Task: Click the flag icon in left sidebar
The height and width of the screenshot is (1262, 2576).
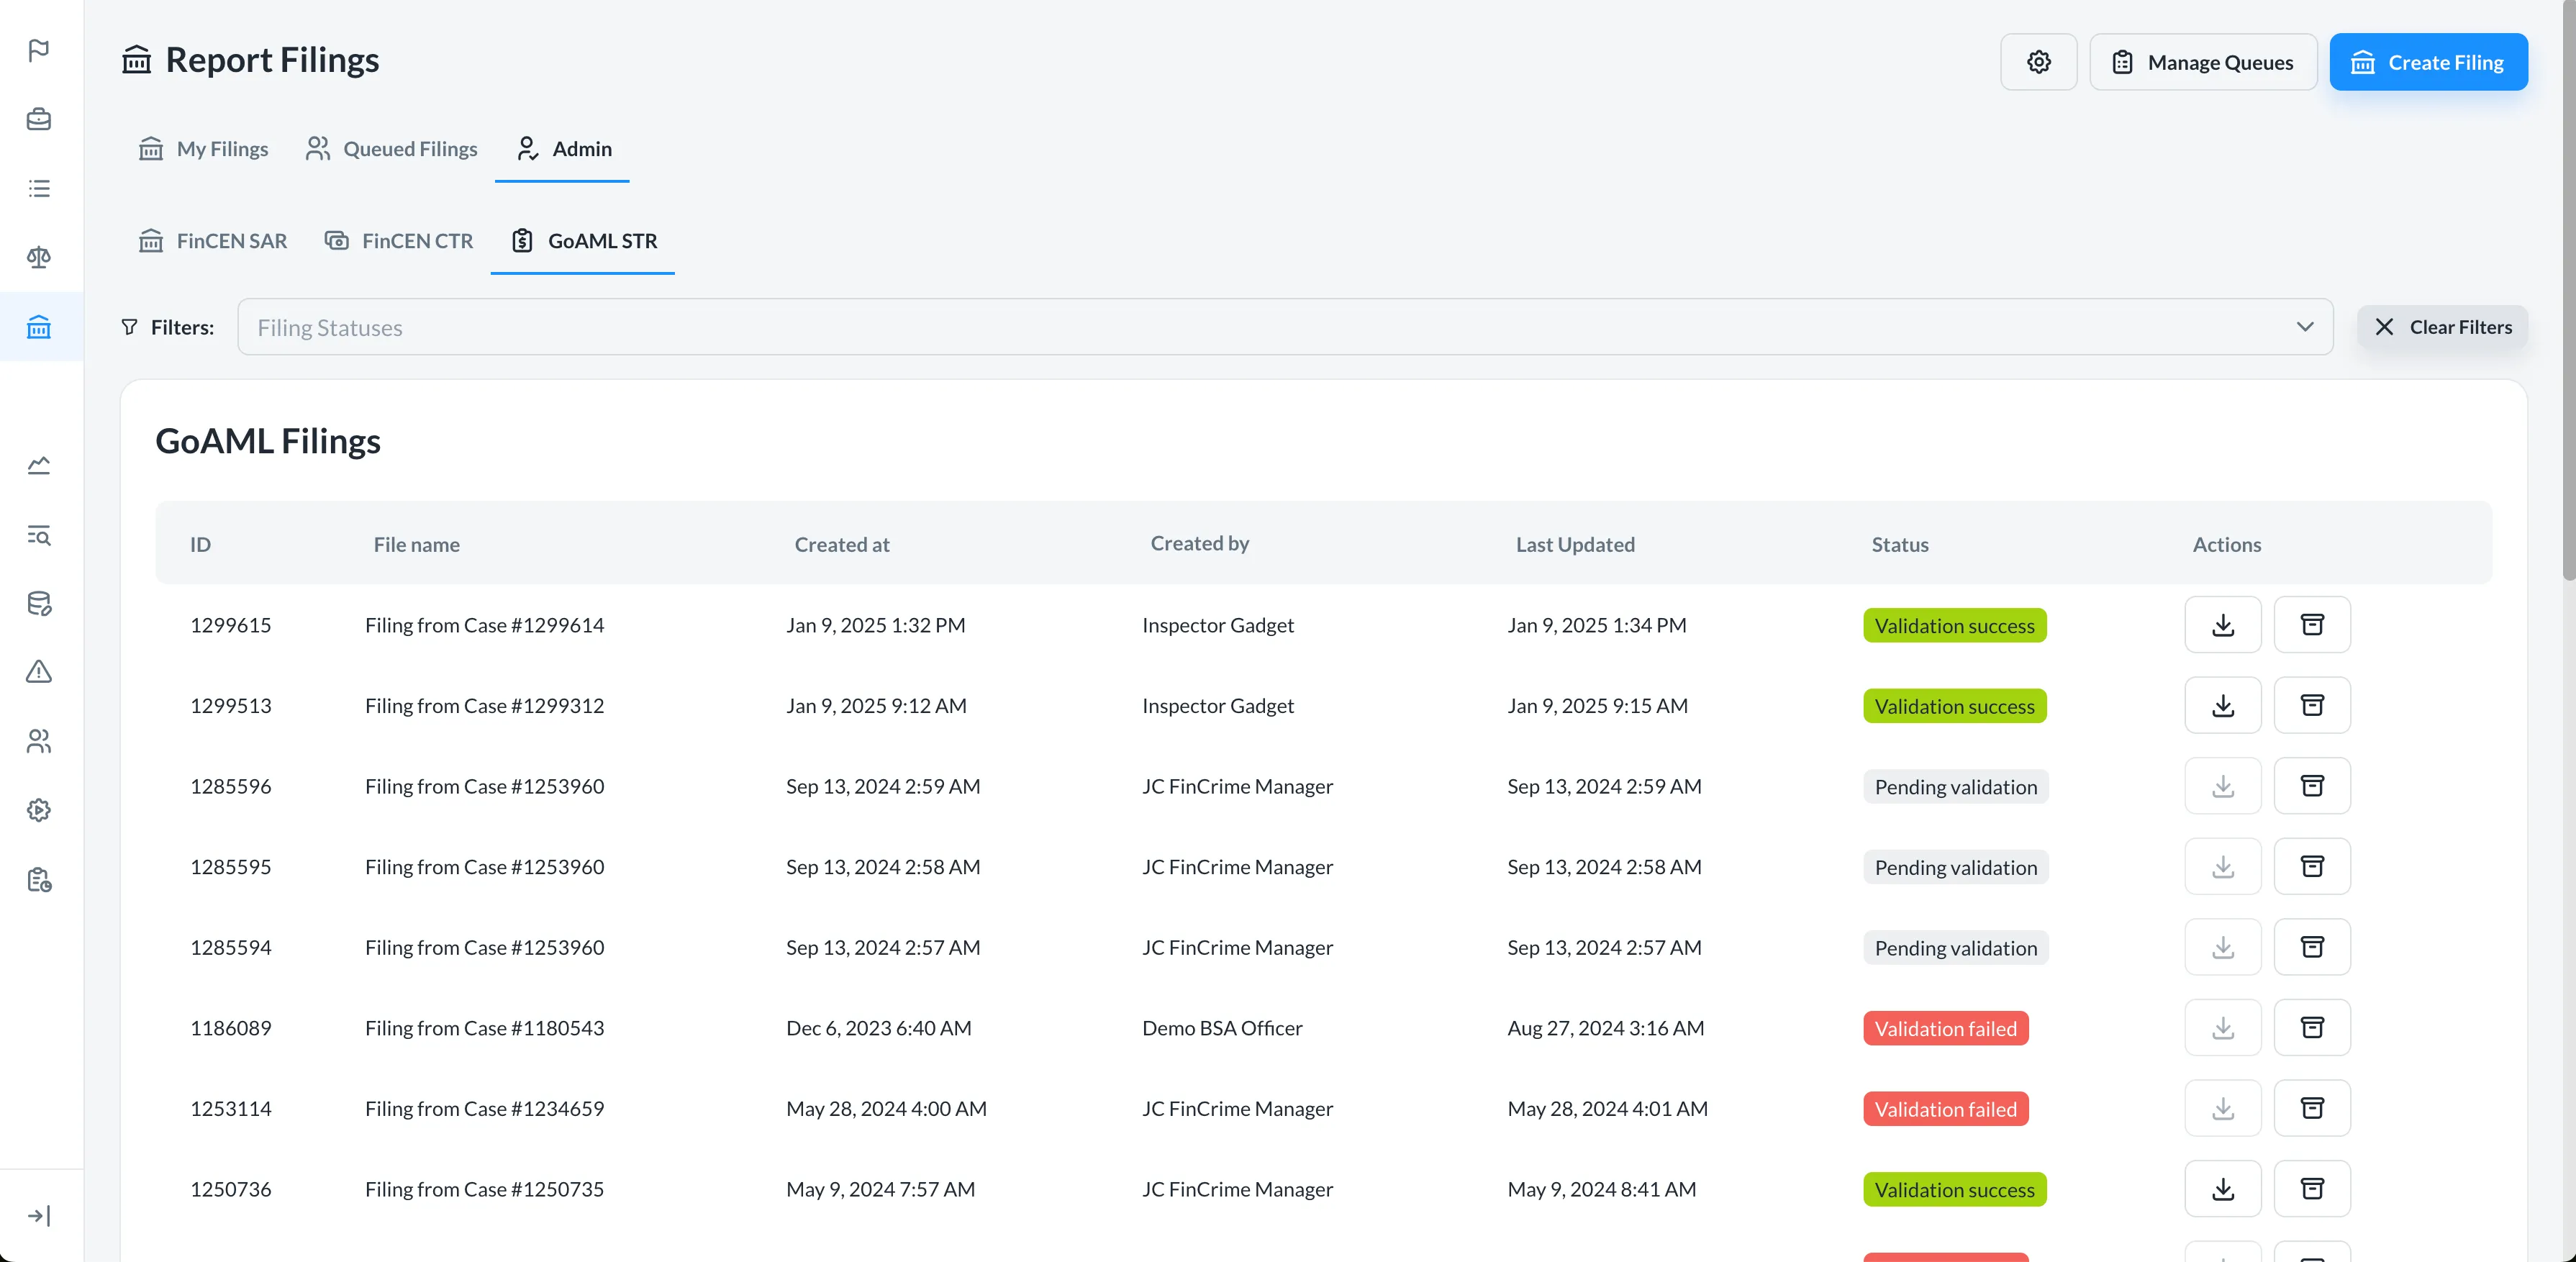Action: tap(39, 50)
